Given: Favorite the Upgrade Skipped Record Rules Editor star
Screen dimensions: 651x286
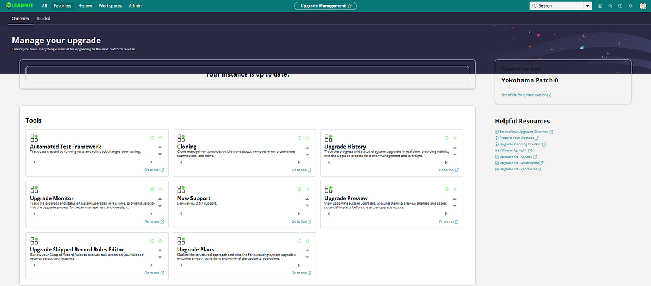Looking at the screenshot, I should tap(160, 241).
